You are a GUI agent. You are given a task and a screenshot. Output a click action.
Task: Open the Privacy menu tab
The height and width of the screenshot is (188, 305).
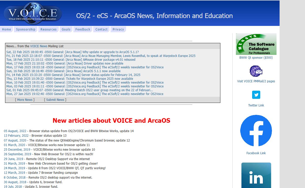(x=118, y=29)
